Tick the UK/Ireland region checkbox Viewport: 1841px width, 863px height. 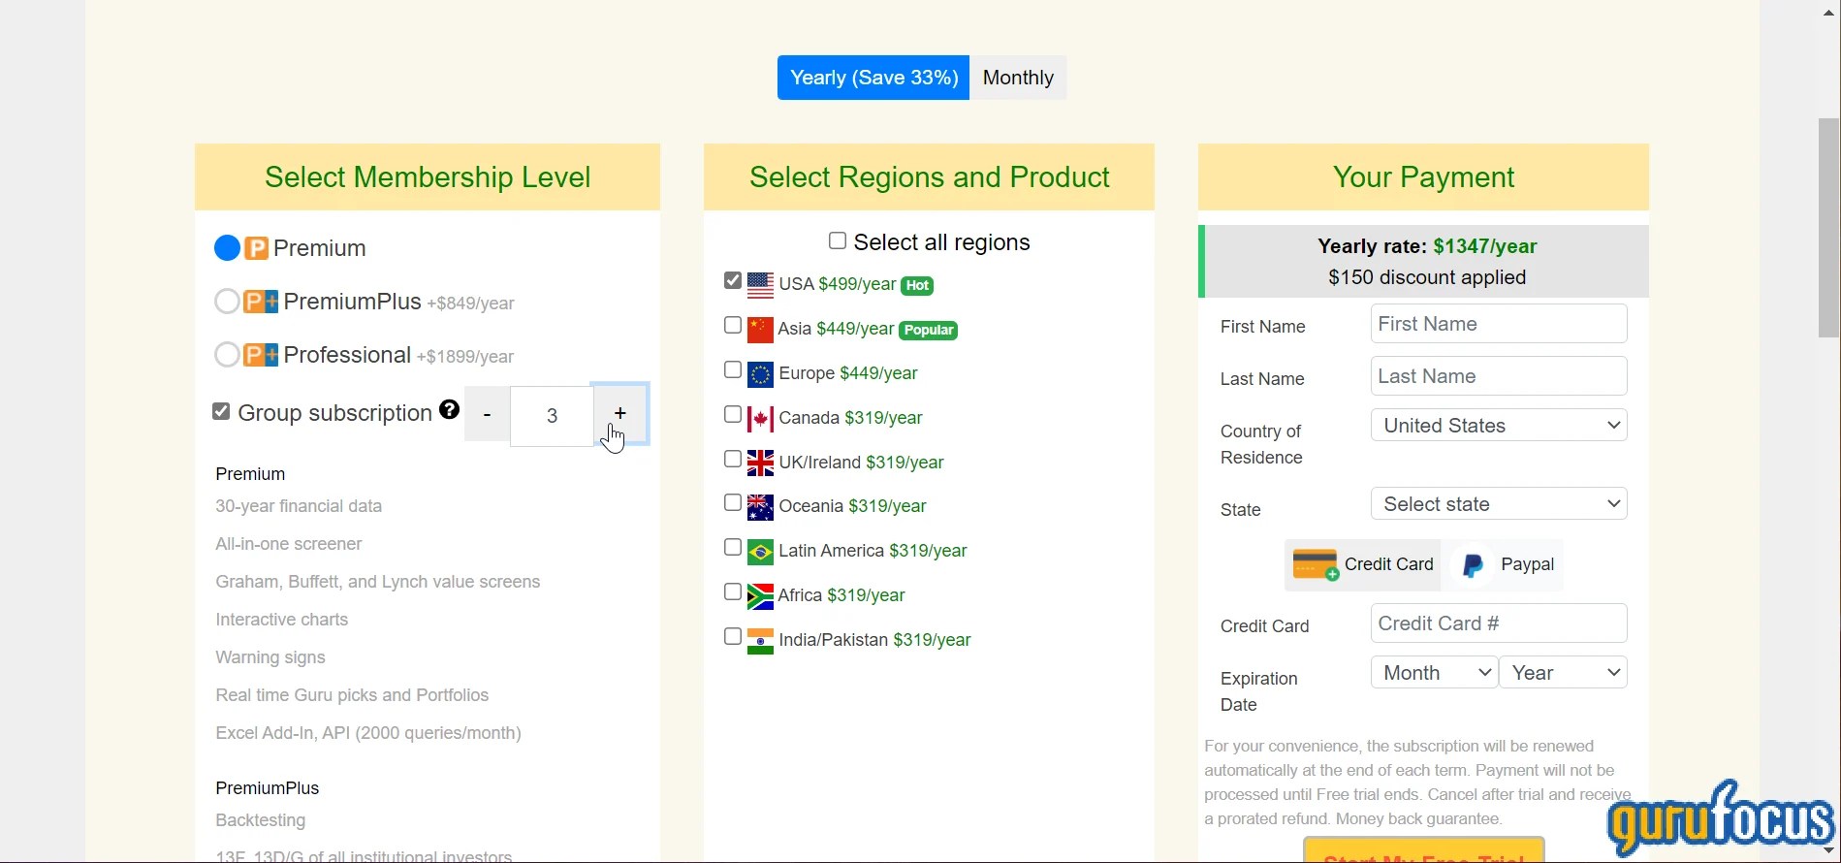tap(733, 460)
